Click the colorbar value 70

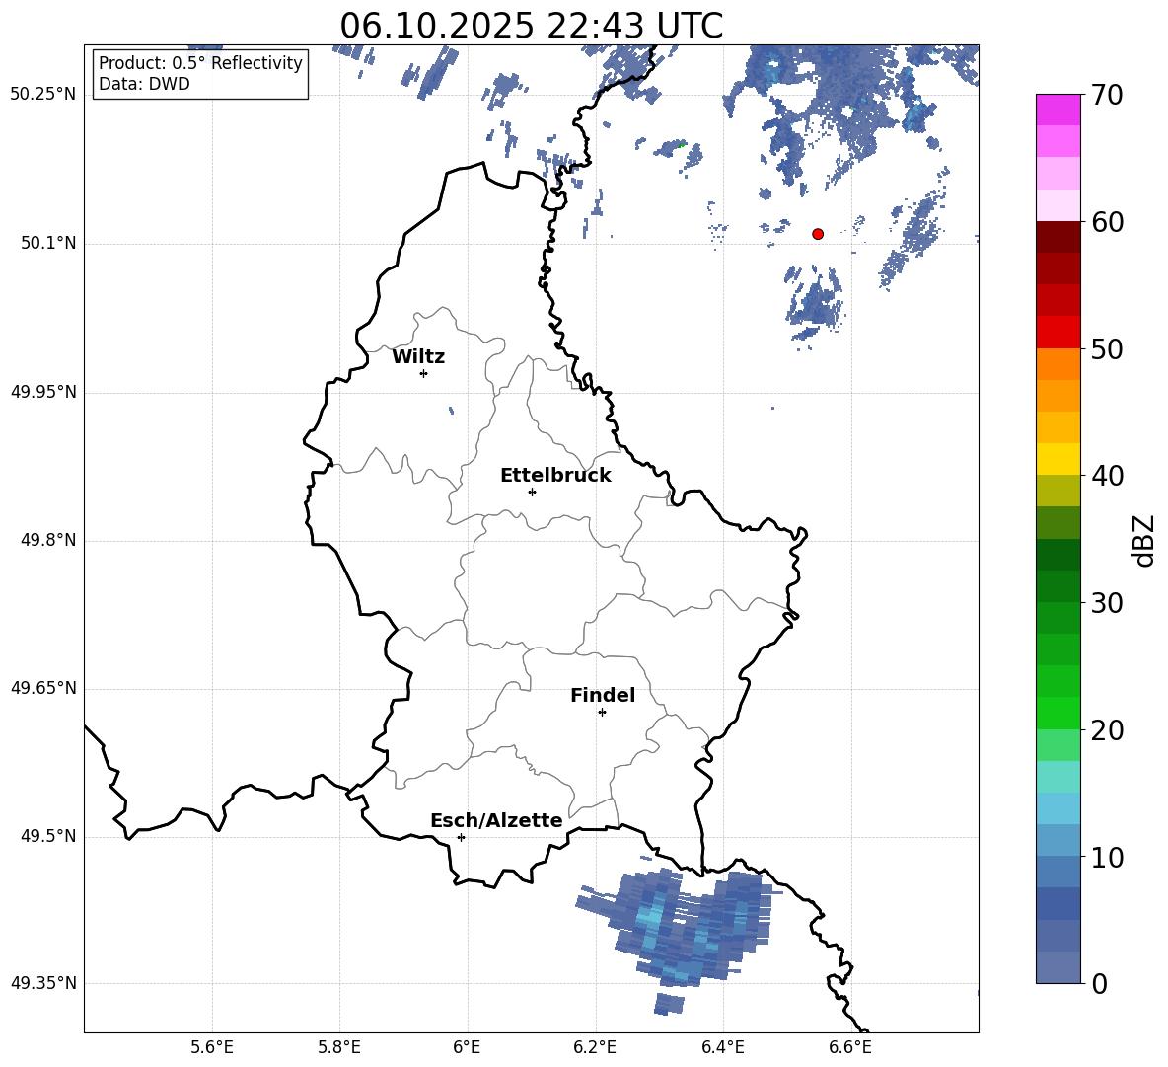point(1107,96)
